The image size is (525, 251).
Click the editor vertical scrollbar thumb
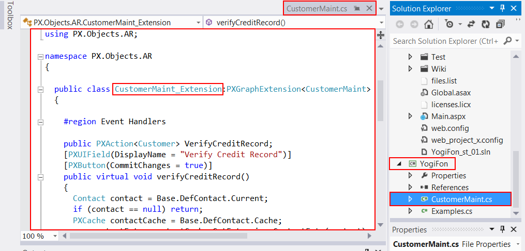pyautogui.click(x=380, y=101)
